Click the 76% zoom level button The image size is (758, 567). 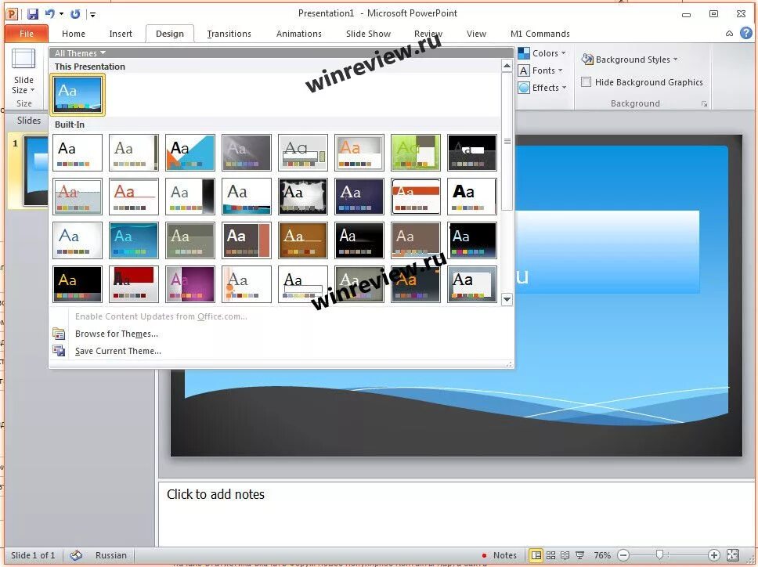[602, 555]
